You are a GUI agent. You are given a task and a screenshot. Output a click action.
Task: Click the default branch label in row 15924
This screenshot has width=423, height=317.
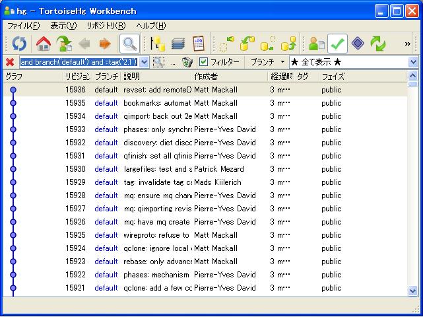coord(106,248)
